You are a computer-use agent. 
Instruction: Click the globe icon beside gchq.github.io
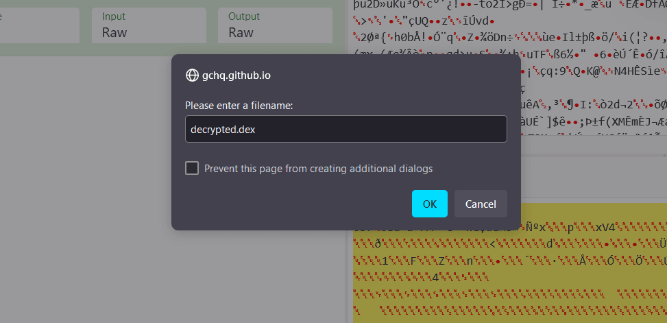click(192, 75)
